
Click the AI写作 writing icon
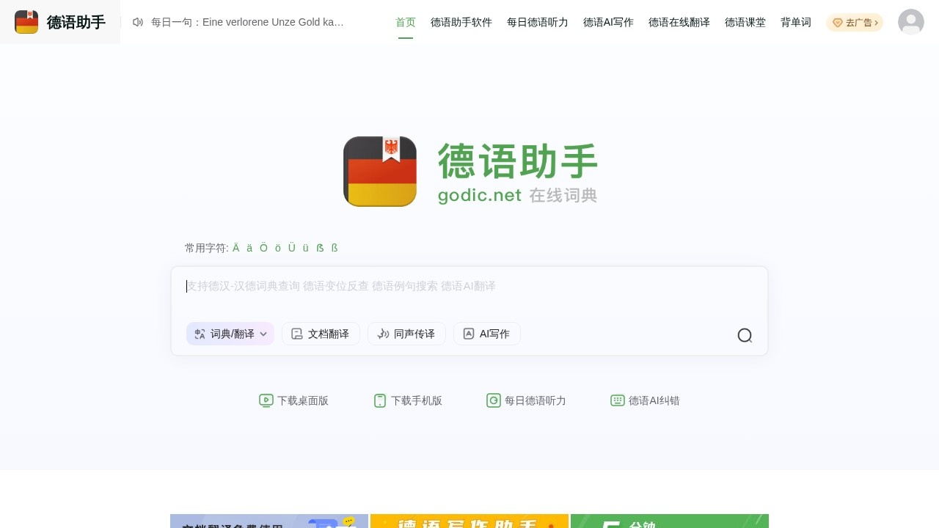click(468, 334)
